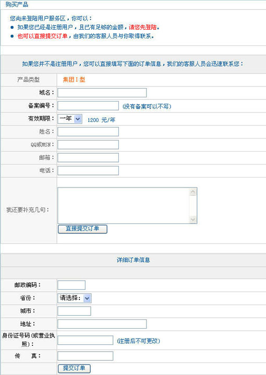This screenshot has width=266, height=375.
Task: Click the 城市 city input field
Action: pyautogui.click(x=74, y=311)
